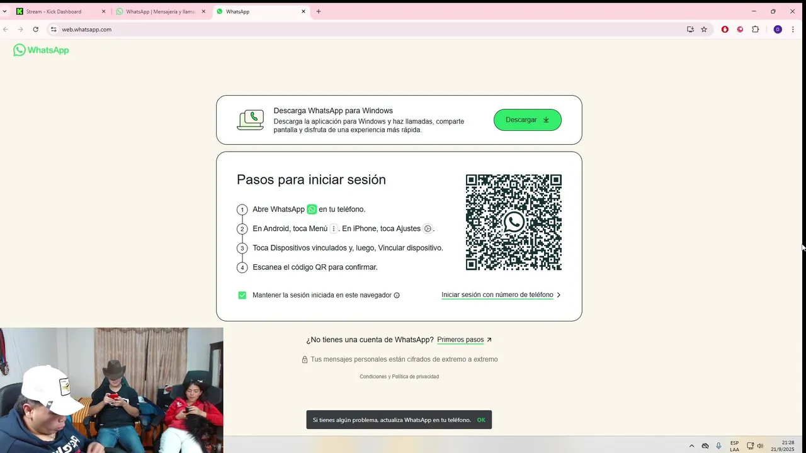The height and width of the screenshot is (453, 806).
Task: Open Condiciones y Política de privacidad
Action: coord(399,376)
